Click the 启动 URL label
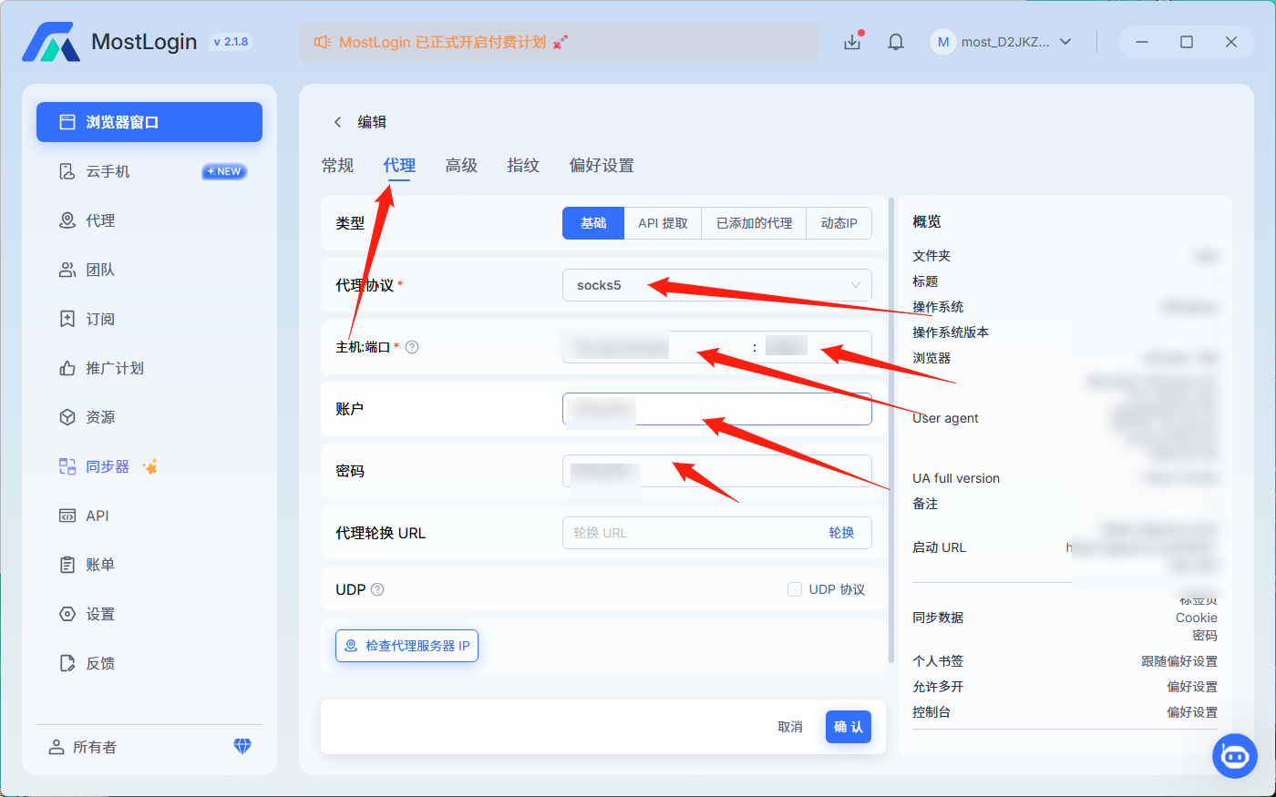The image size is (1276, 797). (939, 547)
